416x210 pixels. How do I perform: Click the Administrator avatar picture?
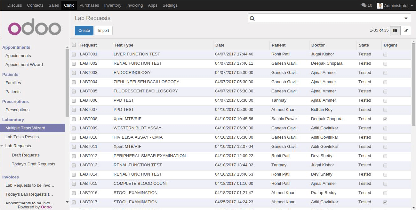(380, 5)
